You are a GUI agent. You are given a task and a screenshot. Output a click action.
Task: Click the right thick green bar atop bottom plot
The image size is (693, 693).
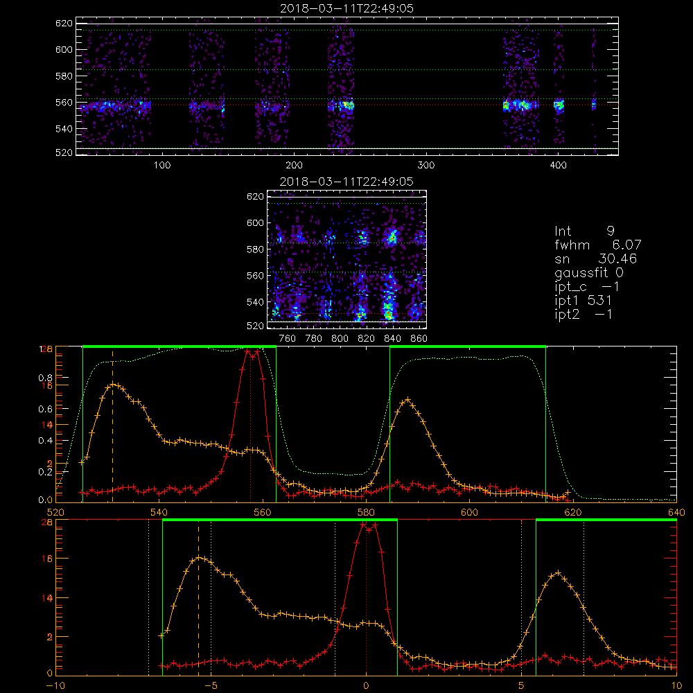coord(606,520)
